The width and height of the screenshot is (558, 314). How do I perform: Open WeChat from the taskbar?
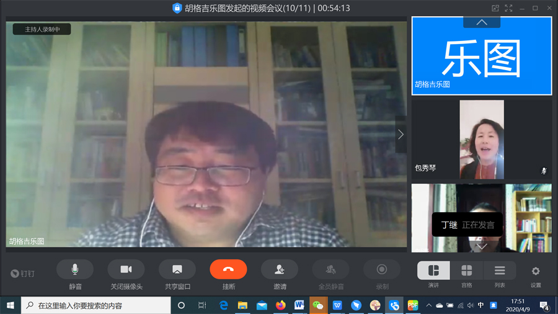point(318,305)
